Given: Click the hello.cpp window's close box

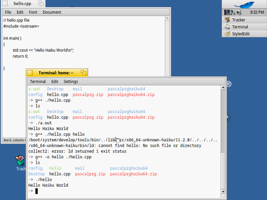Looking at the screenshot, I should [x=5, y=3].
